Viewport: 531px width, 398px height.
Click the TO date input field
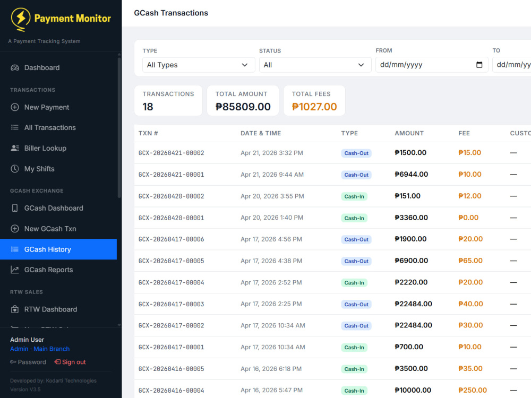tap(512, 65)
